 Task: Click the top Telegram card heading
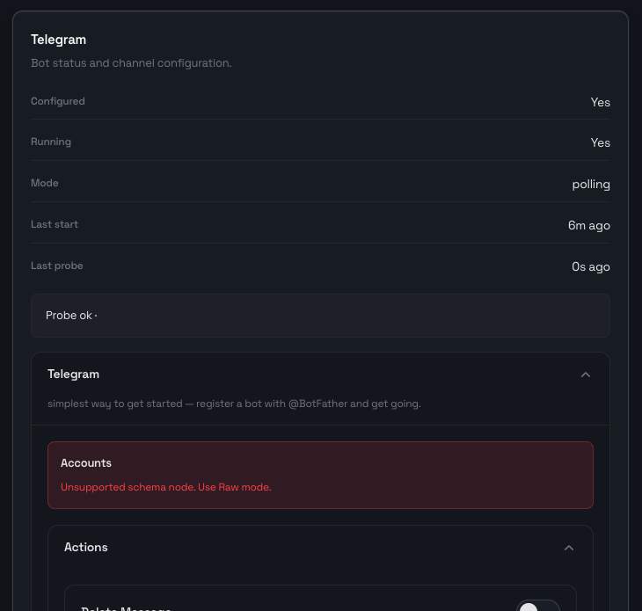(x=58, y=40)
